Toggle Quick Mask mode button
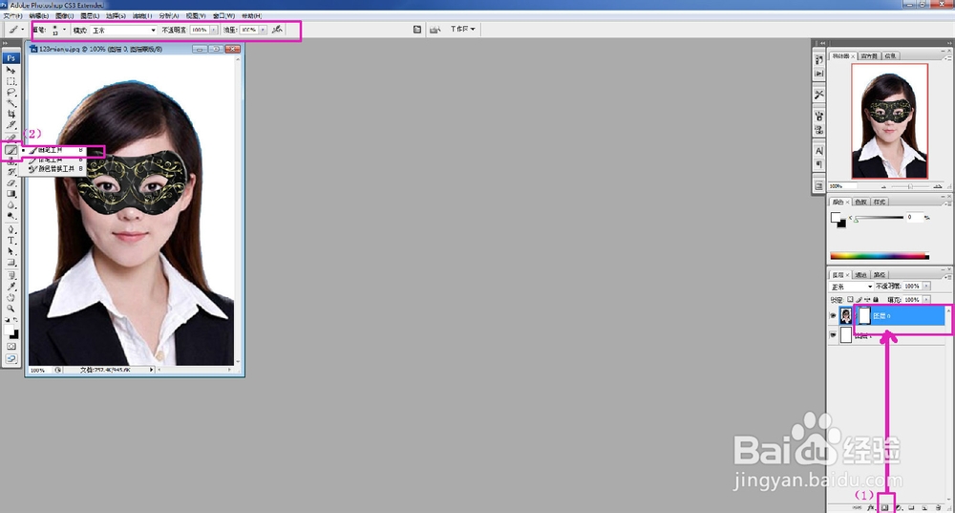The width and height of the screenshot is (955, 513). (x=11, y=346)
